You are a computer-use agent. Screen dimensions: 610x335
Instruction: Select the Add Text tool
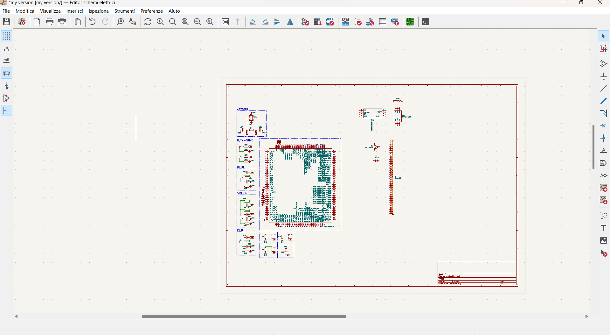click(x=603, y=228)
